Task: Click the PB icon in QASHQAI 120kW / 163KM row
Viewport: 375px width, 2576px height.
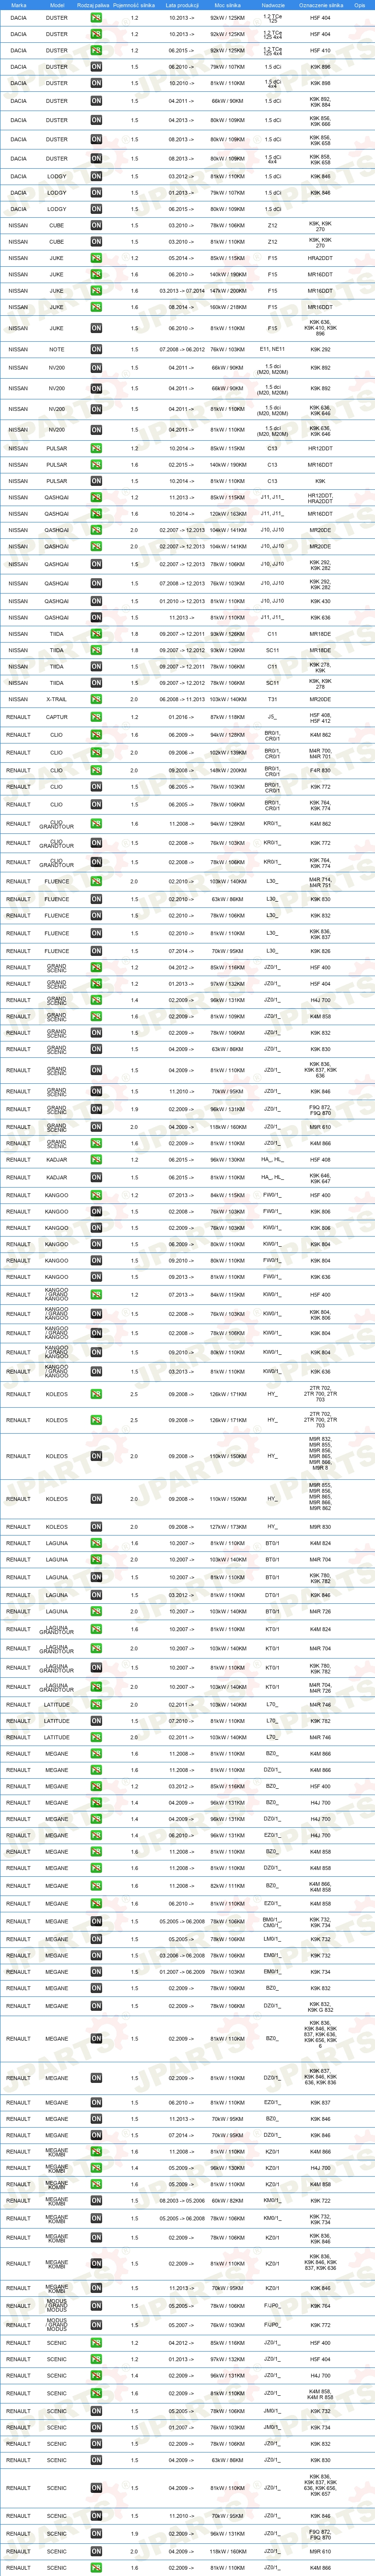Action: (96, 514)
